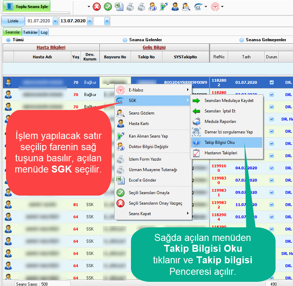Click the session observation magnifier toolbar icon

tap(186, 7)
